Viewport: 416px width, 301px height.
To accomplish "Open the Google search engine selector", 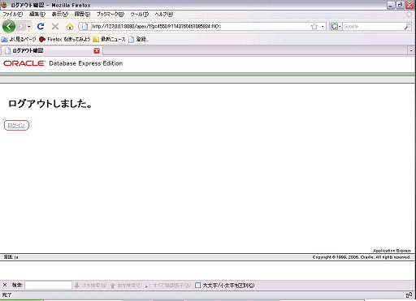I will click(x=336, y=26).
